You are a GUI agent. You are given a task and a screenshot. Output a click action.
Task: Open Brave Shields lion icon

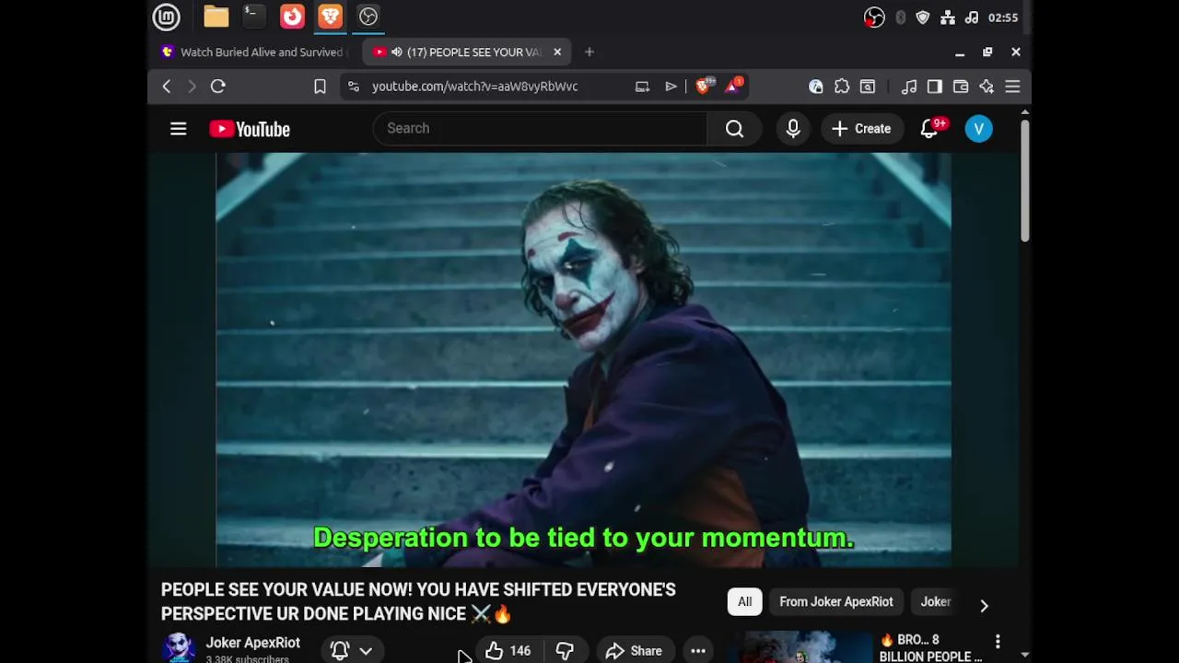click(705, 87)
